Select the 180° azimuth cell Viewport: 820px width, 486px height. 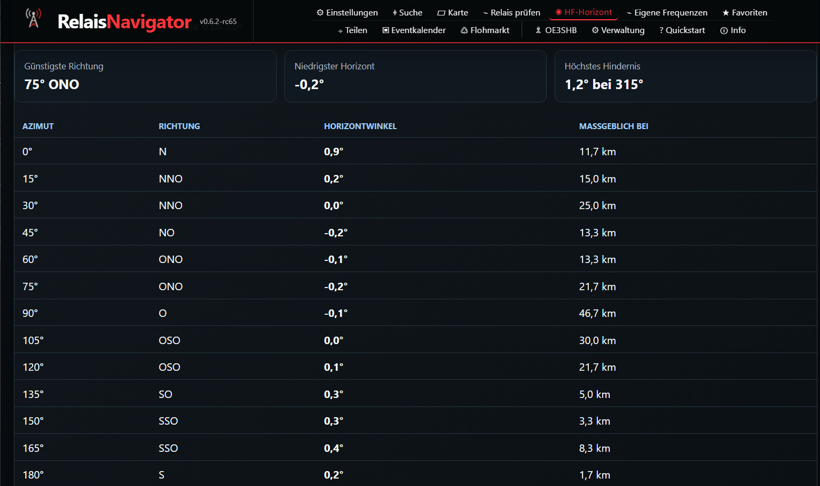pyautogui.click(x=33, y=475)
